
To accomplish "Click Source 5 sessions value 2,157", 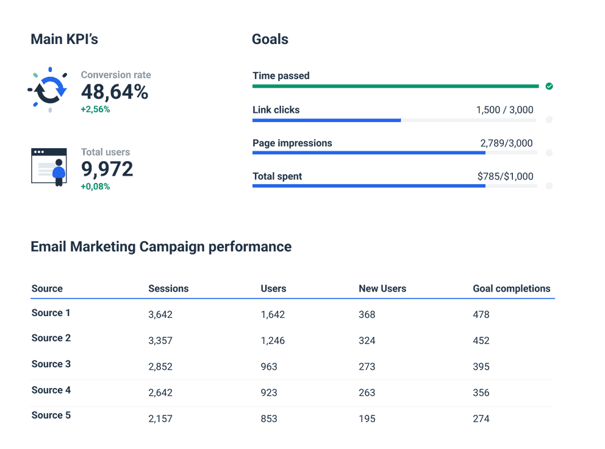I will pos(160,418).
